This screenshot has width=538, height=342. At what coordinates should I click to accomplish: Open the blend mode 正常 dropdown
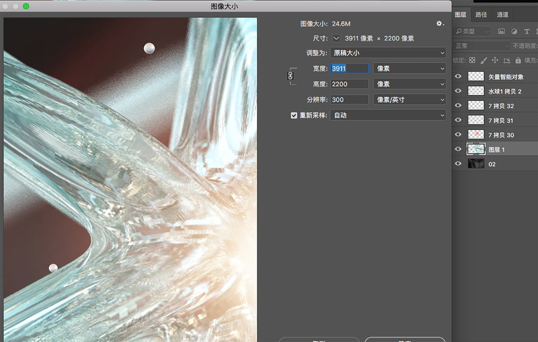[x=482, y=45]
